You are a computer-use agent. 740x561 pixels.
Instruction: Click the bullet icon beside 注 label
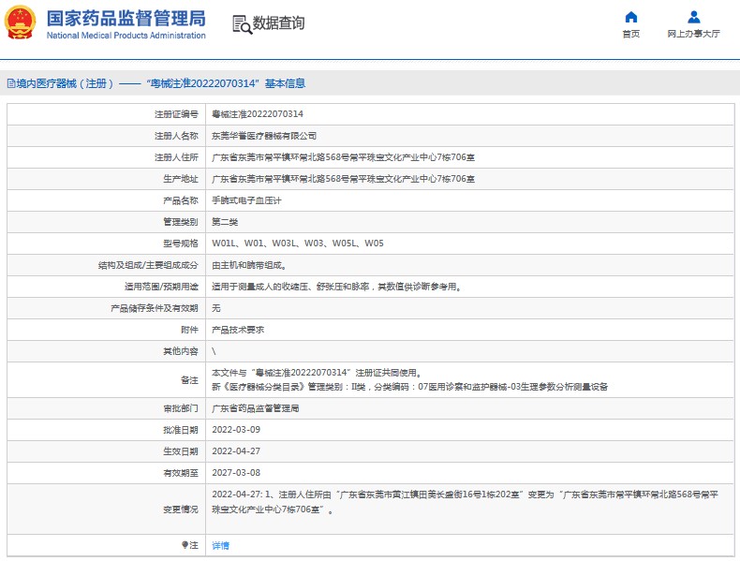[x=185, y=545]
